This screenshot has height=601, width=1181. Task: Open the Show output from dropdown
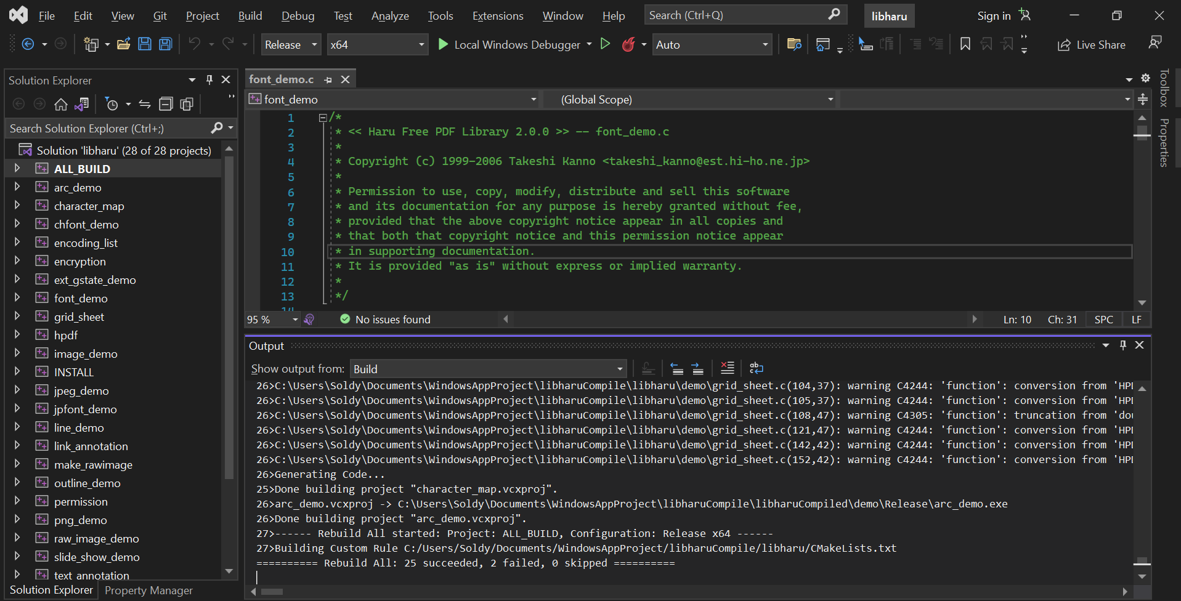pos(487,368)
